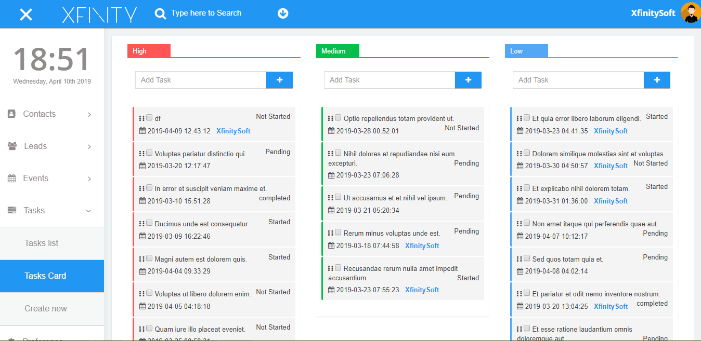This screenshot has width=701, height=341.
Task: Click the download arrow icon next to search
Action: click(282, 13)
